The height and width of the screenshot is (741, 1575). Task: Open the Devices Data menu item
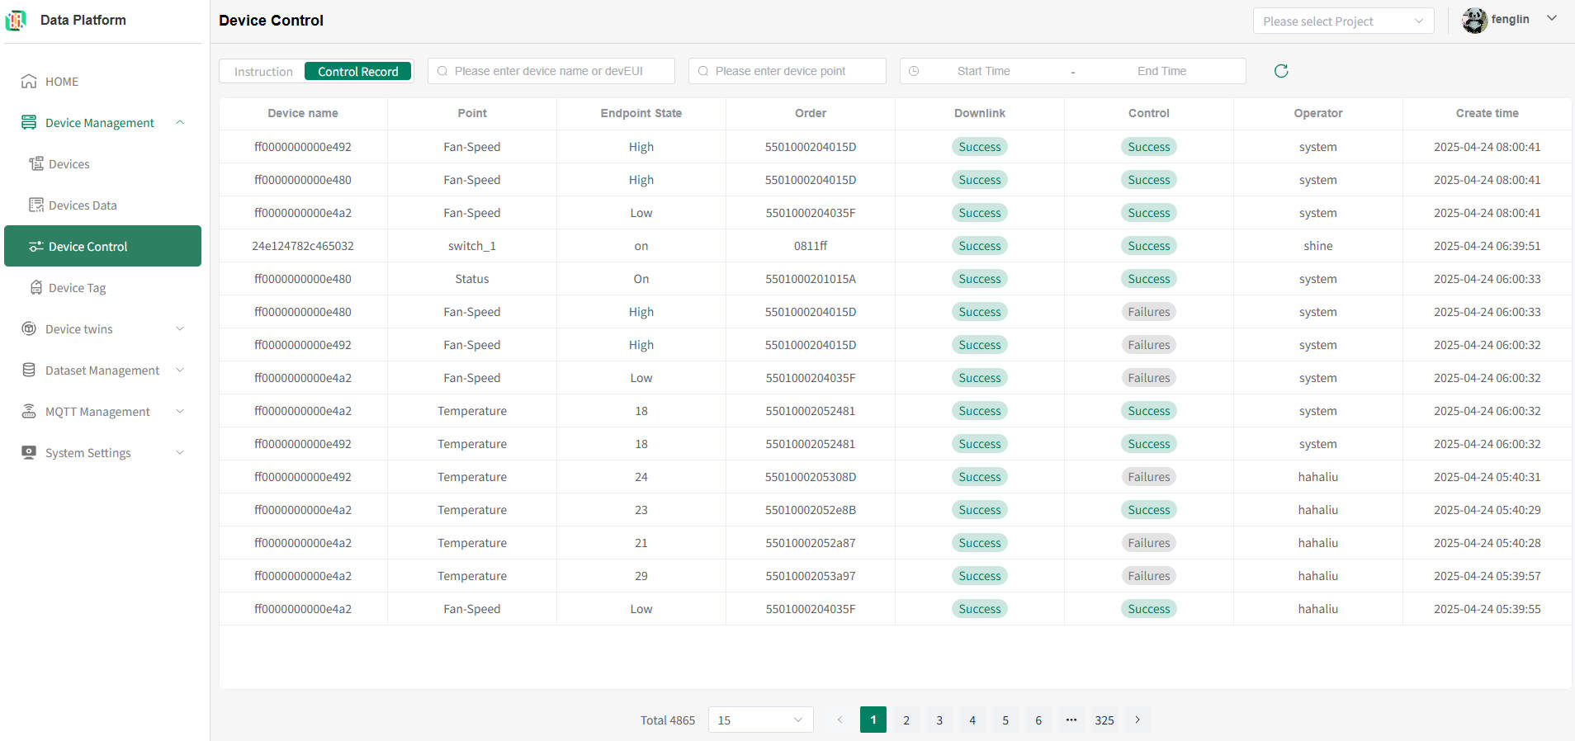(x=102, y=205)
